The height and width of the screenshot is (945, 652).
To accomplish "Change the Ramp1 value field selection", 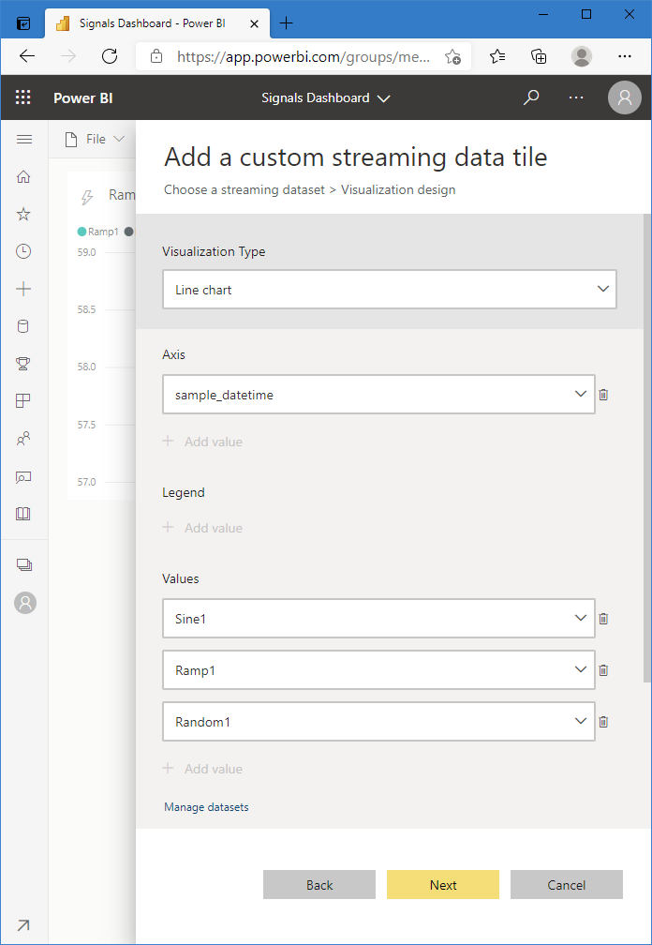I will 378,669.
